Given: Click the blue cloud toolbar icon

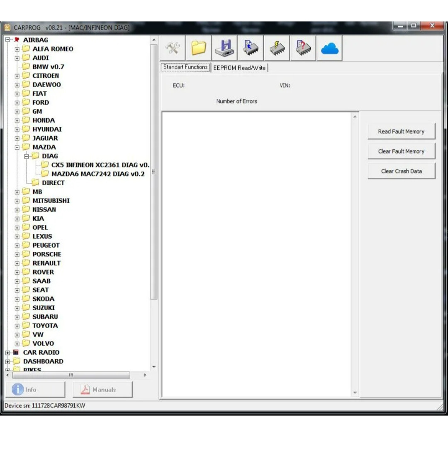Looking at the screenshot, I should click(x=329, y=48).
